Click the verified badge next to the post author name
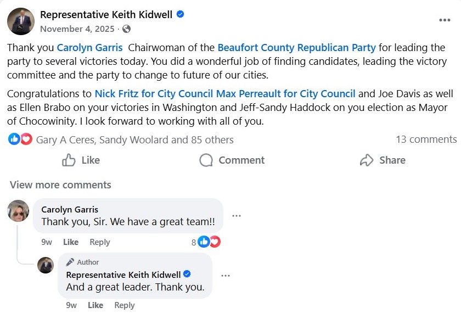461x313 pixels. (180, 14)
